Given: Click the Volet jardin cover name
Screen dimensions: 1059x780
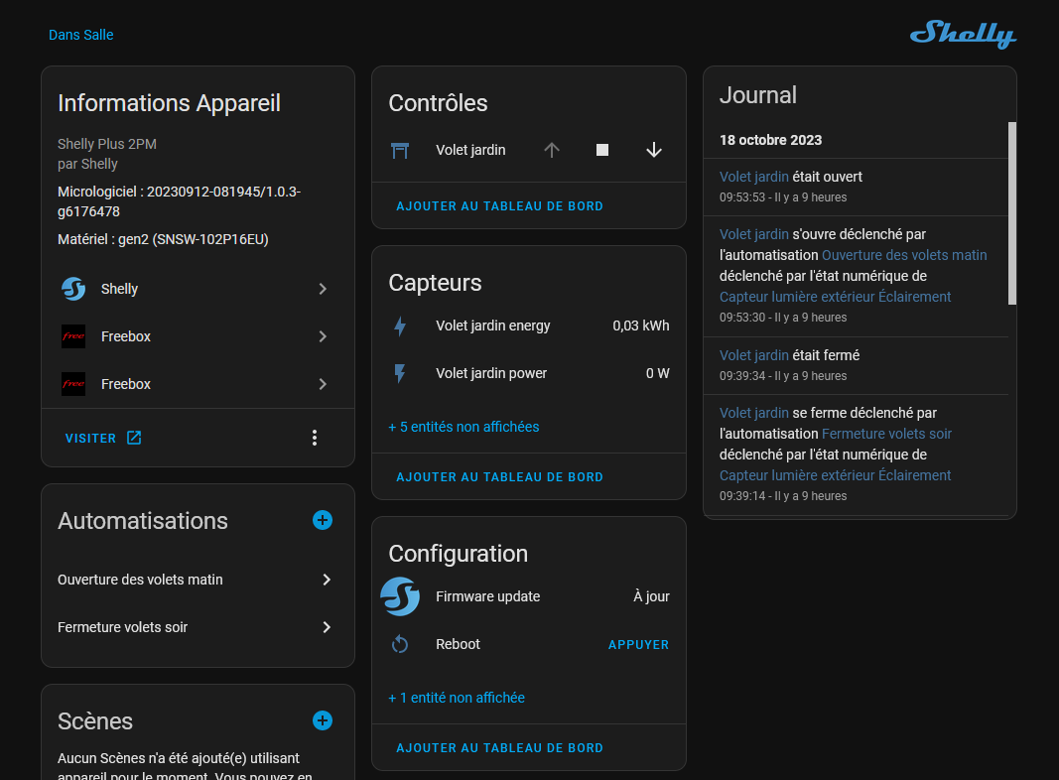Looking at the screenshot, I should (470, 150).
